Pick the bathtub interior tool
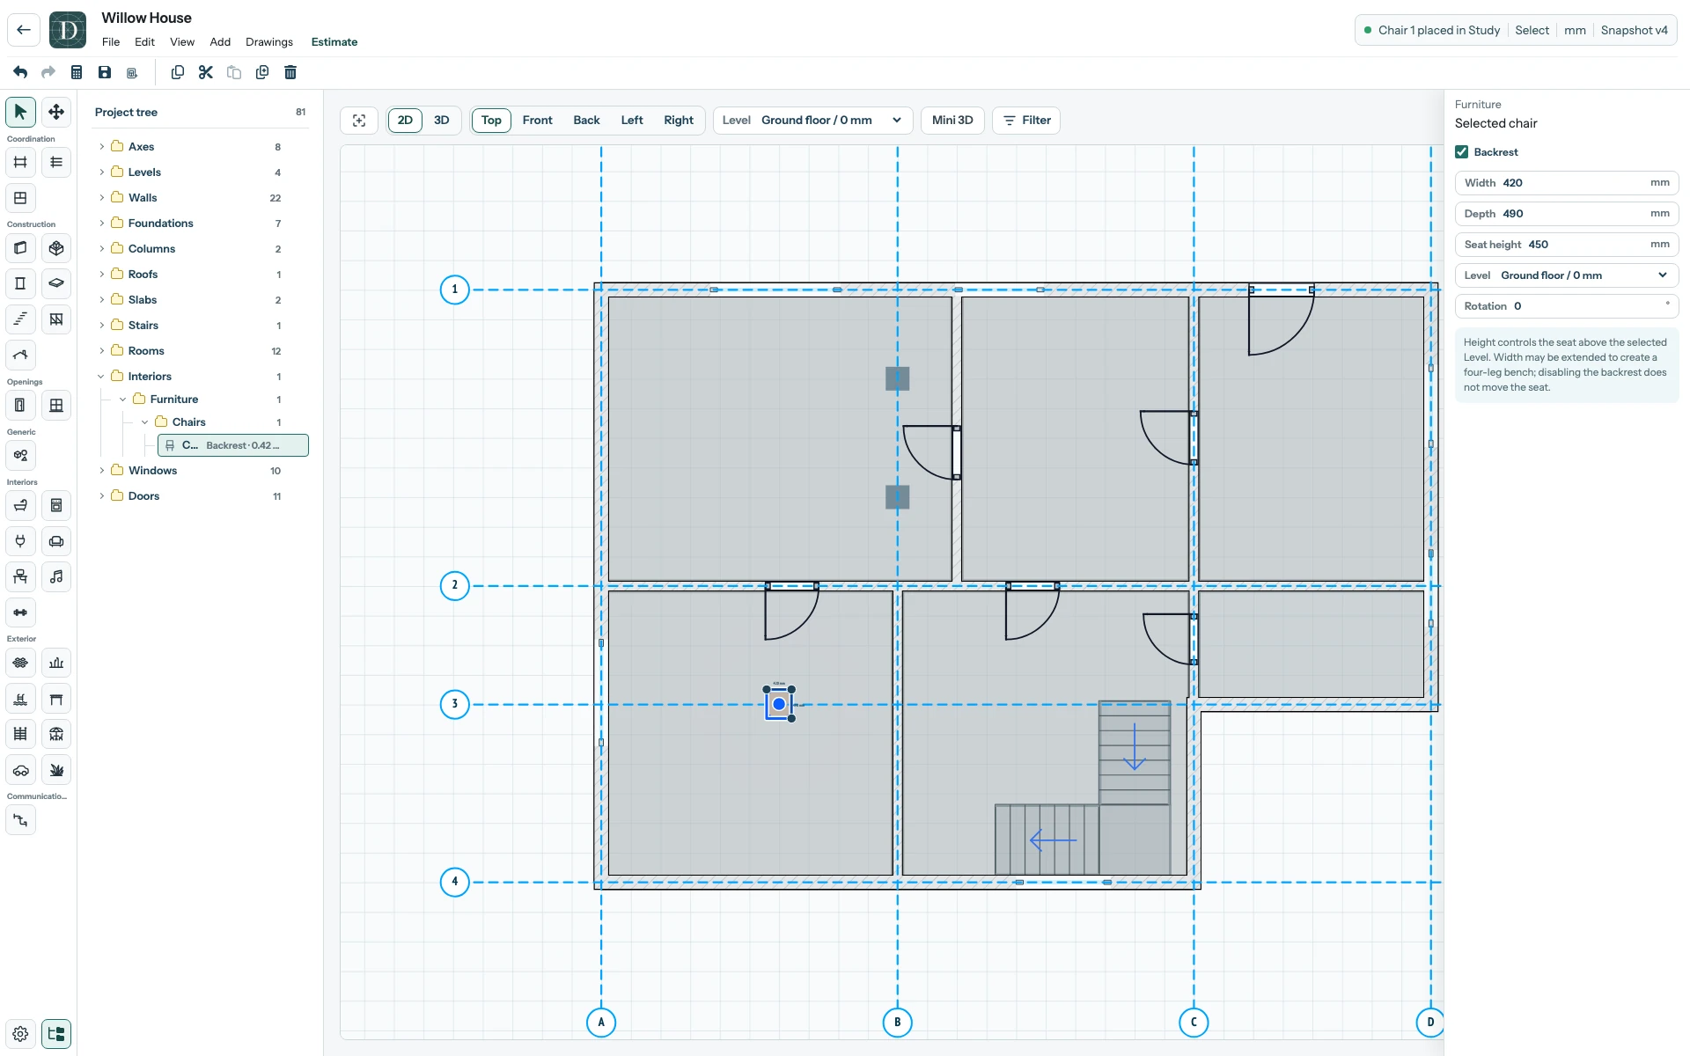The image size is (1690, 1056). click(20, 506)
